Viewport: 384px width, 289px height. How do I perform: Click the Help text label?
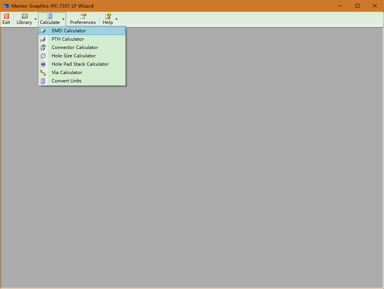tap(108, 22)
